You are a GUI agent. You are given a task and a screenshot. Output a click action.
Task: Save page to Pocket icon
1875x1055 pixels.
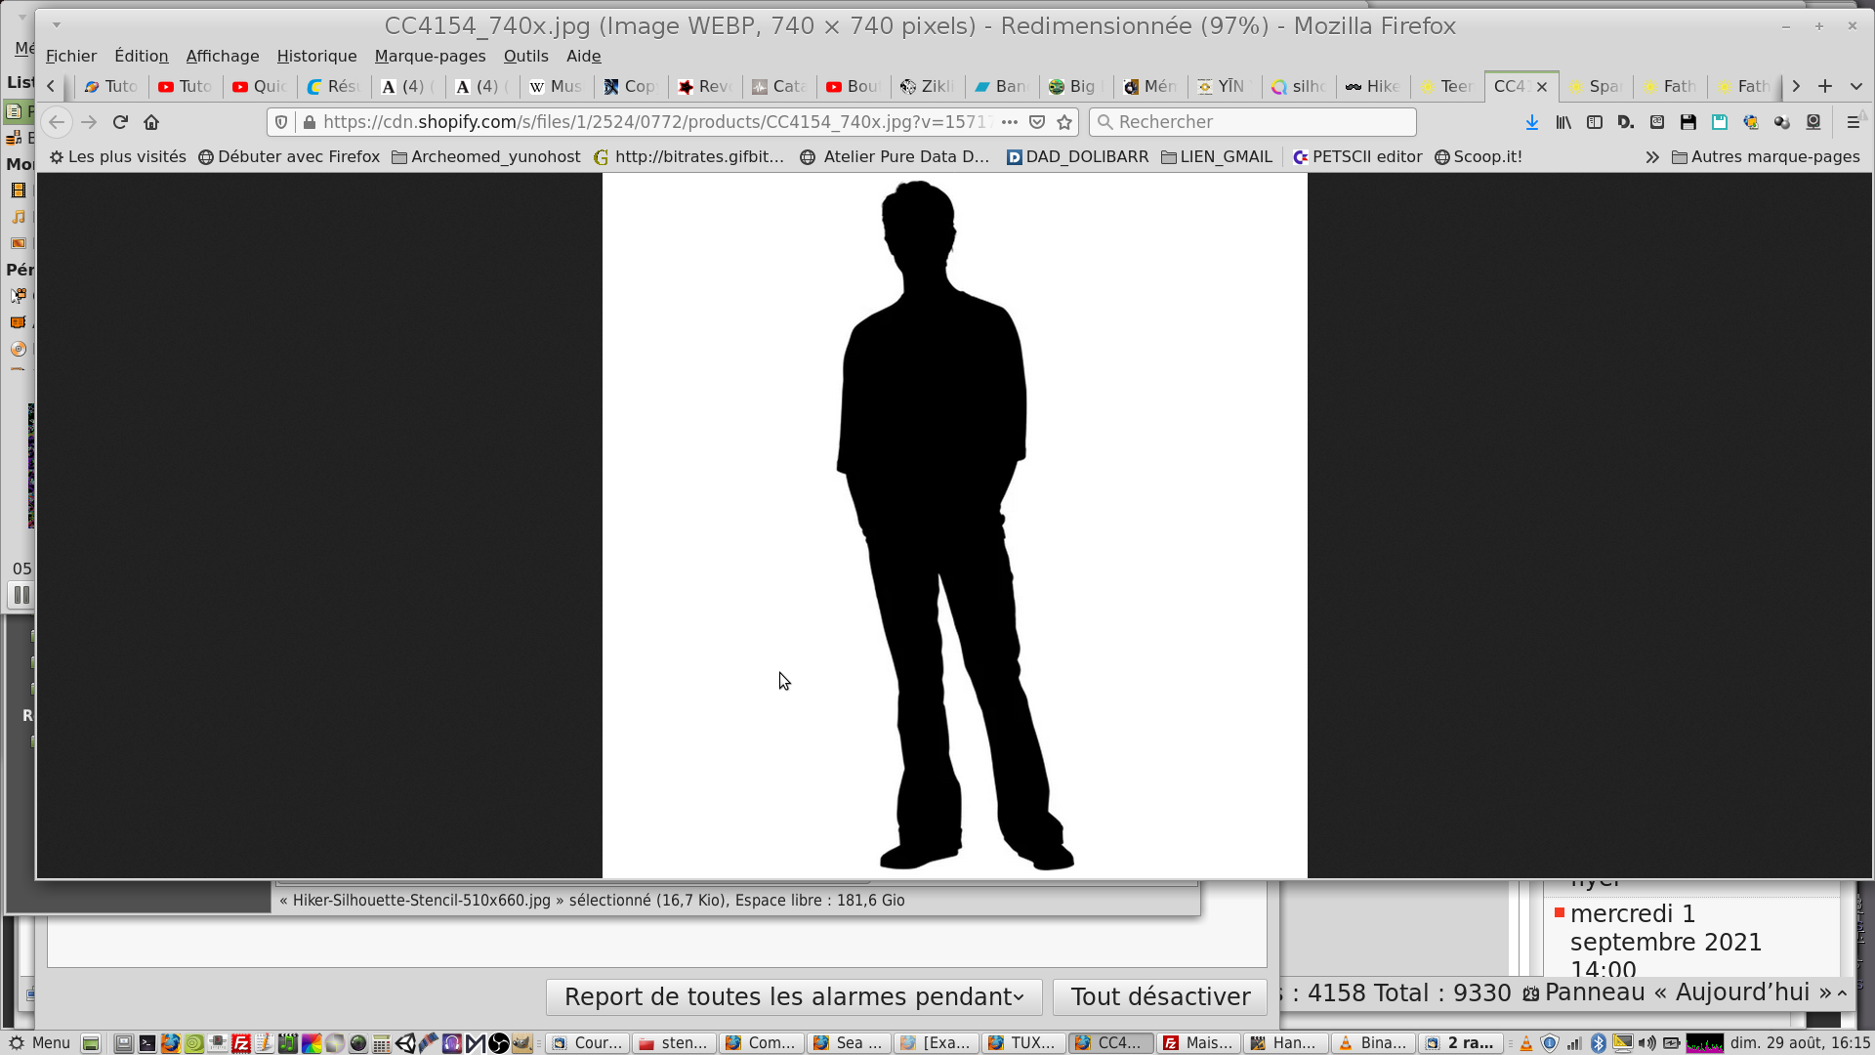point(1037,122)
